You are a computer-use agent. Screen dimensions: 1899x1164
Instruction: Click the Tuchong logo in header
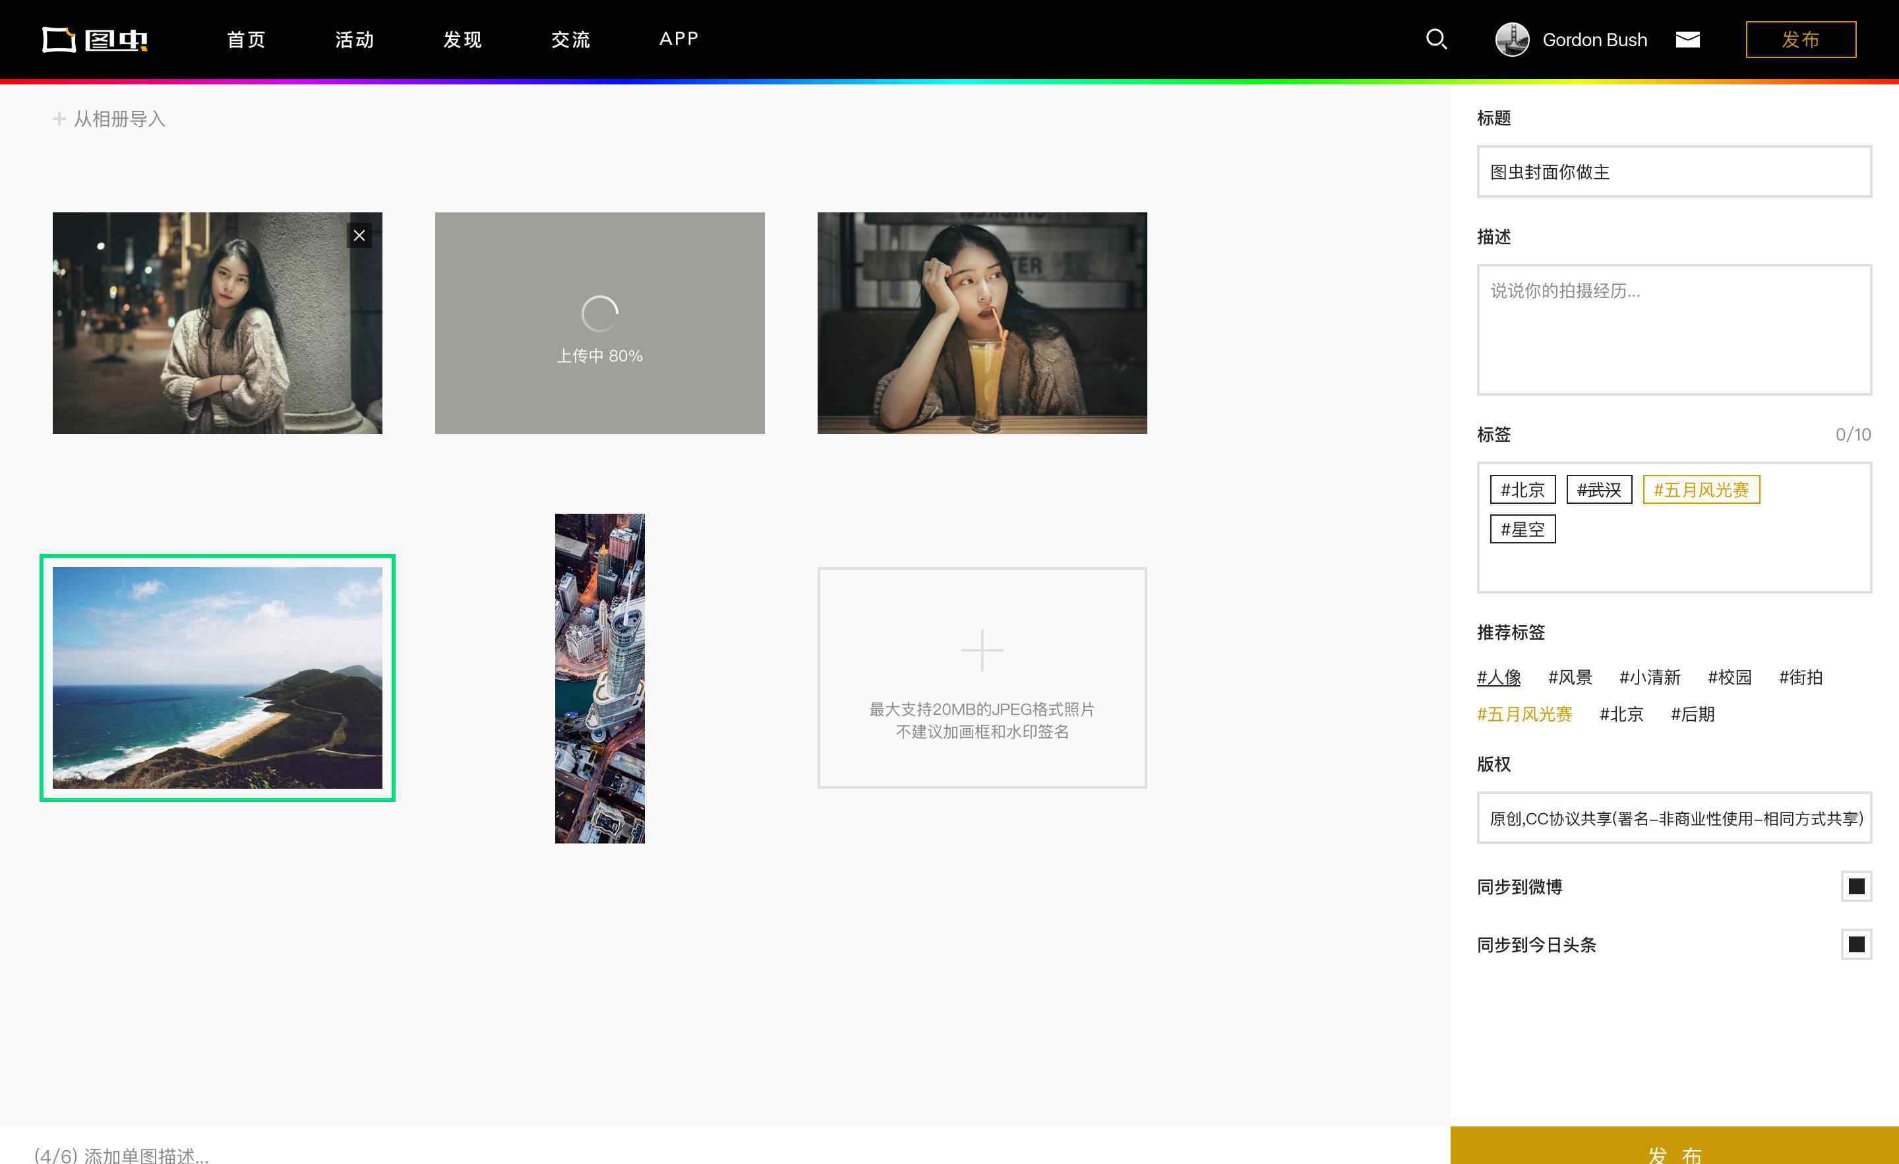(x=95, y=40)
